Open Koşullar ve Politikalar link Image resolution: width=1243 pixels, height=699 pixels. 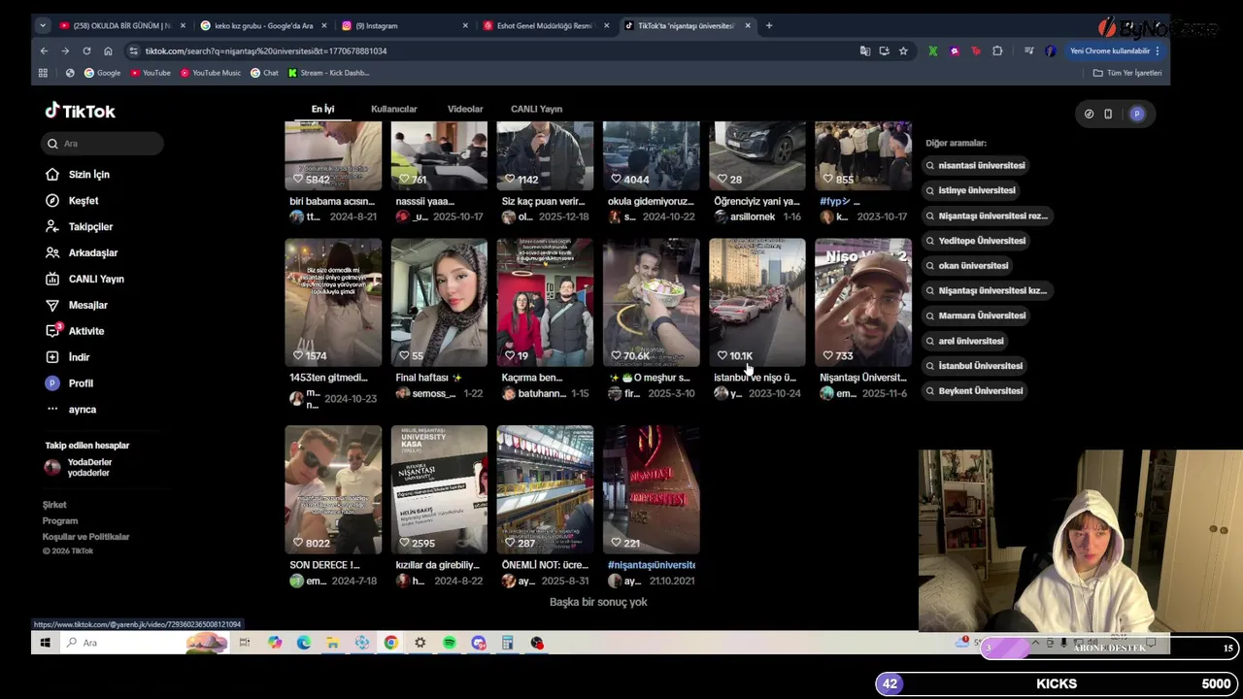pos(85,537)
